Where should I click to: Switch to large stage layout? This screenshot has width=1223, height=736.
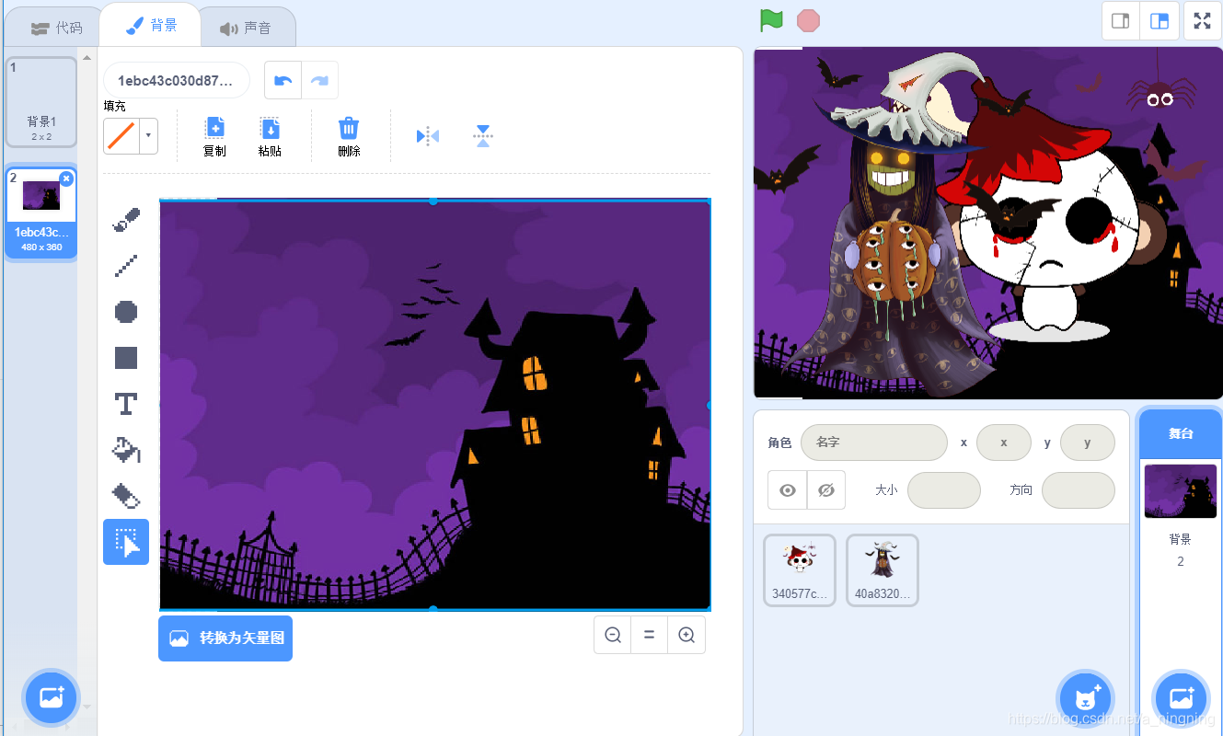(1160, 21)
